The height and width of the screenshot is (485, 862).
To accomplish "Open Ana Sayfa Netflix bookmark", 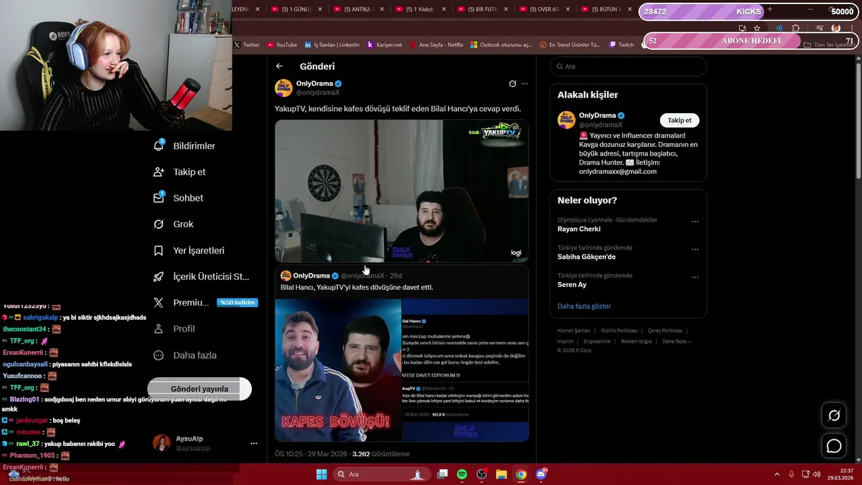I will coord(436,44).
